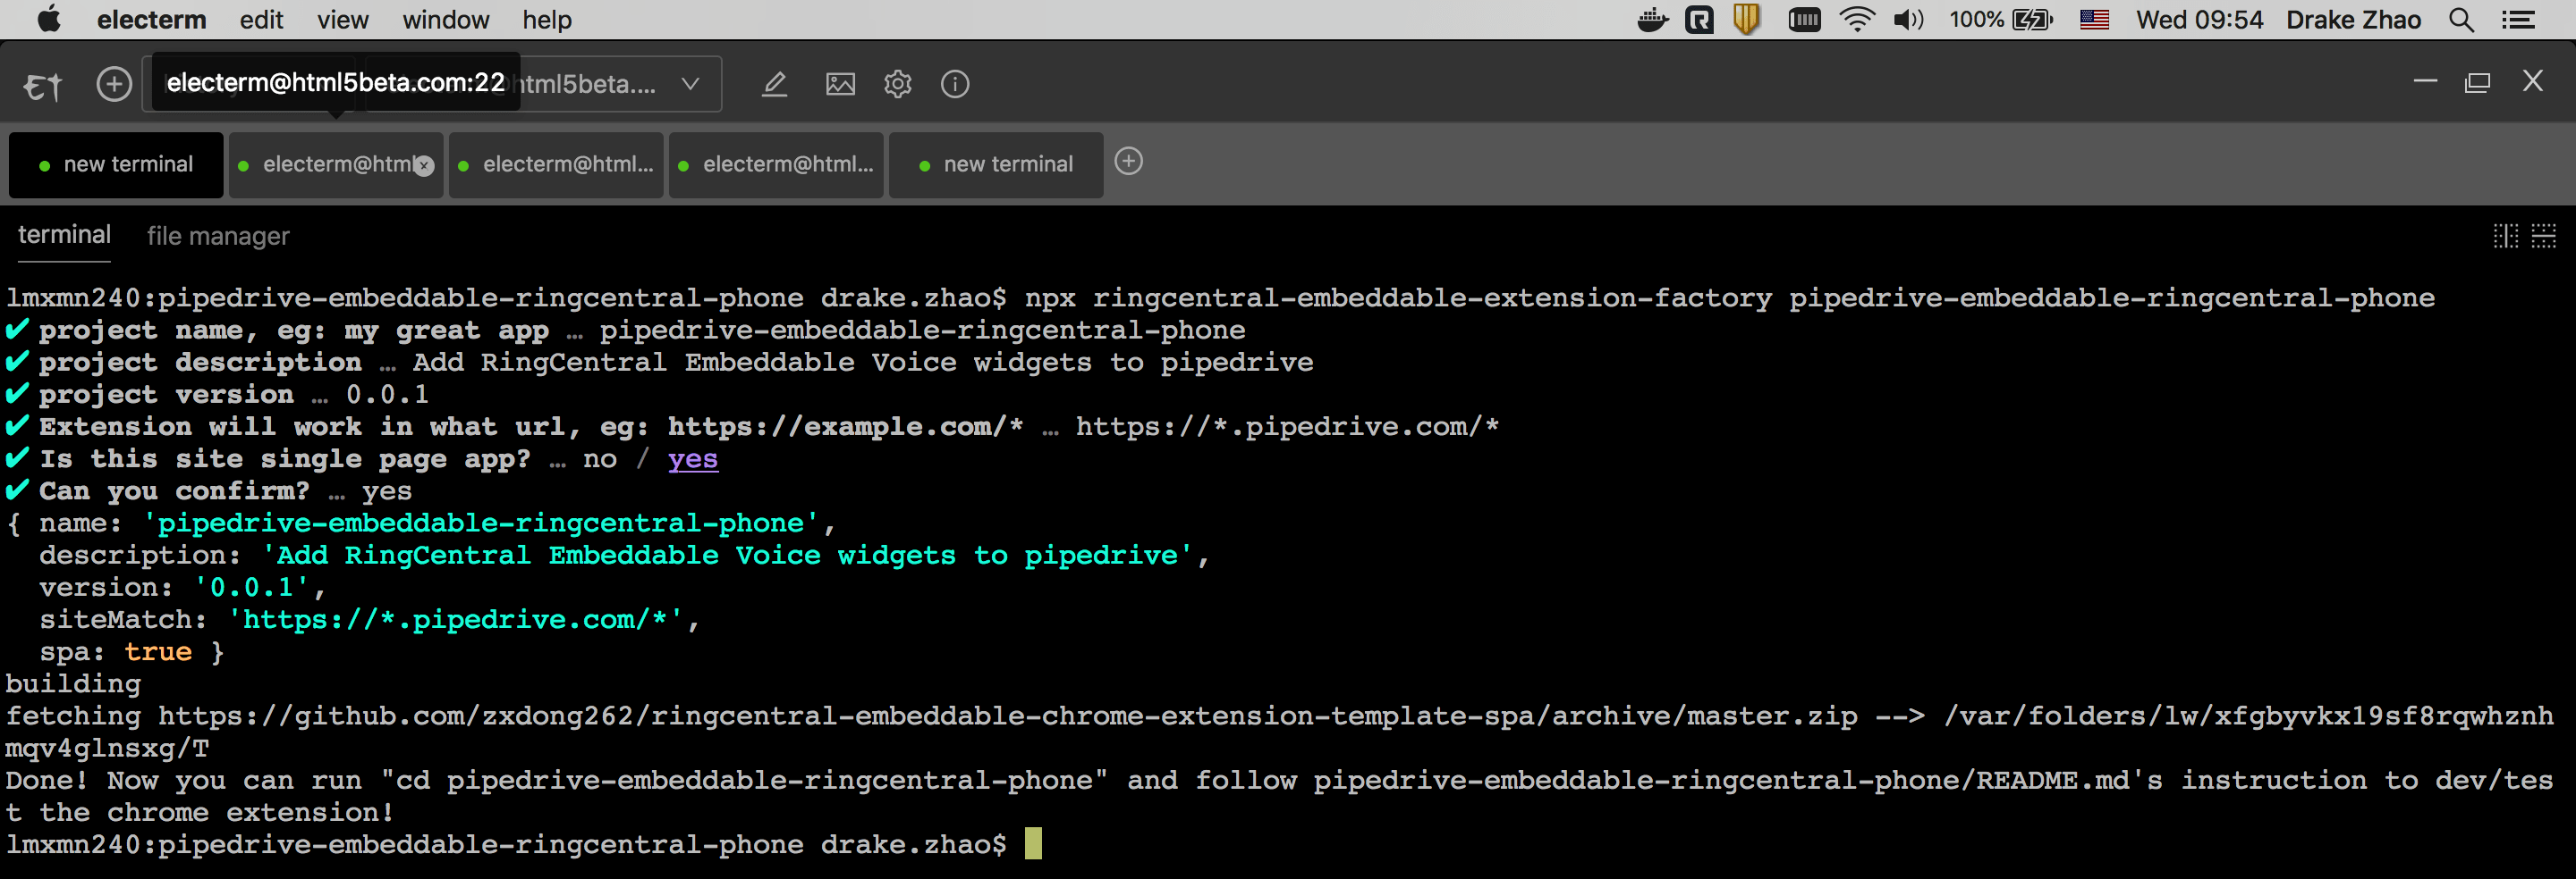
Task: Click the 'project version … 0.0.1' line
Action: [217, 395]
